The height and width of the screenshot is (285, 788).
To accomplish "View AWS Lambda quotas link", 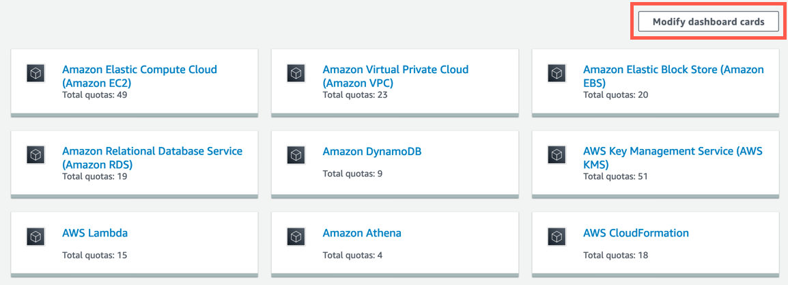I will [x=95, y=233].
